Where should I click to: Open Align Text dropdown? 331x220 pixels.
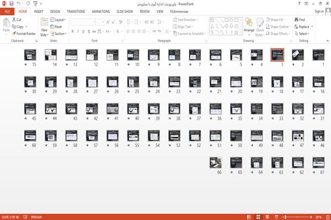click(183, 26)
